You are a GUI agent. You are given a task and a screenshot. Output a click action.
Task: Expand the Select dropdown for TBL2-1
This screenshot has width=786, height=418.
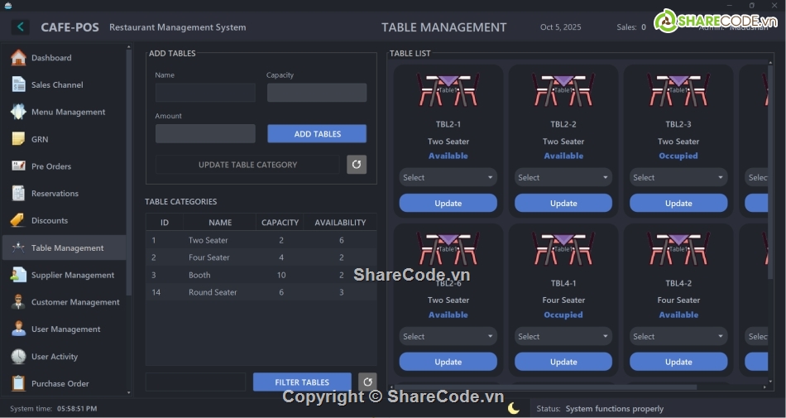coord(448,177)
